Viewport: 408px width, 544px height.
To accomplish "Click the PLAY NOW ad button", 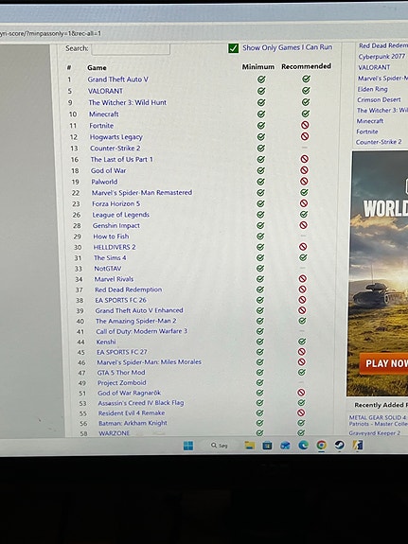I will (384, 363).
